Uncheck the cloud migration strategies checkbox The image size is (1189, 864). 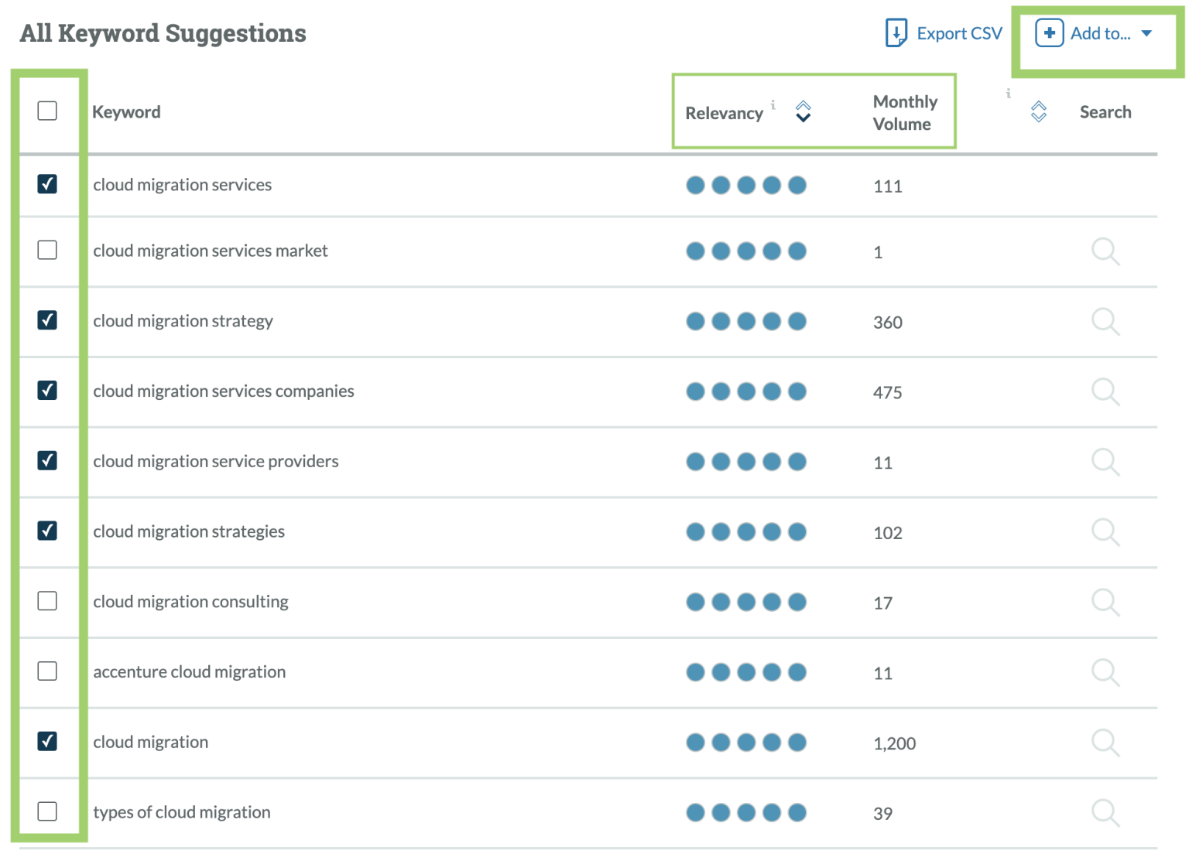(x=47, y=530)
